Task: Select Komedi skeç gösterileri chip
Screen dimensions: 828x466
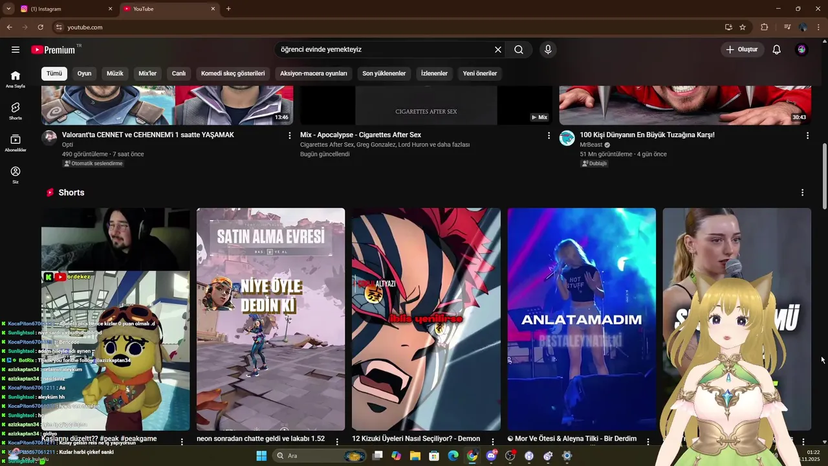Action: pyautogui.click(x=233, y=73)
